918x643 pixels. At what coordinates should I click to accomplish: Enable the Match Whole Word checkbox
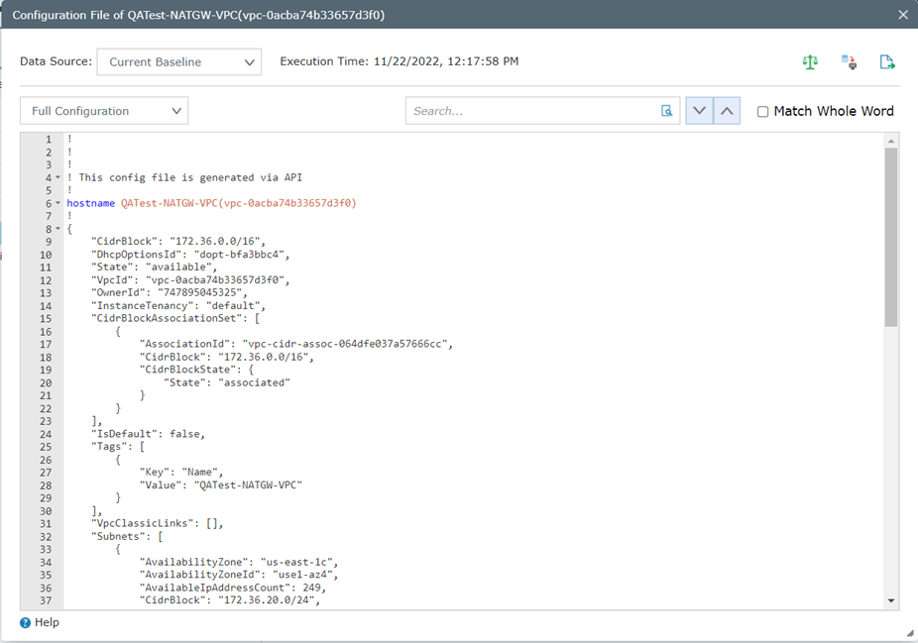[762, 112]
